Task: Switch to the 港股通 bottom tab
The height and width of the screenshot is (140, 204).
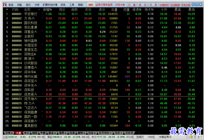Action: [x=129, y=133]
